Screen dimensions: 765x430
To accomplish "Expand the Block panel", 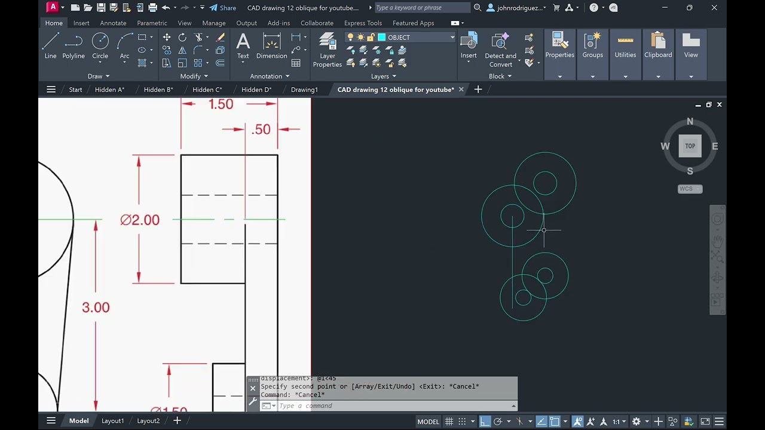I will (x=500, y=76).
